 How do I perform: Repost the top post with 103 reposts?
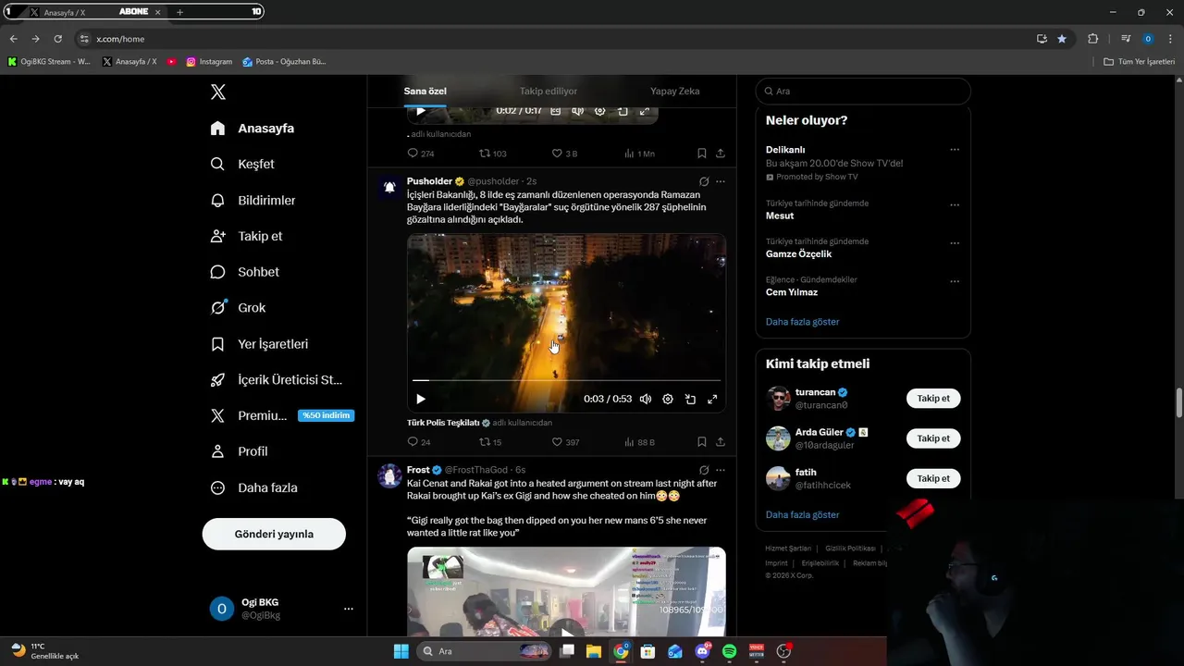pyautogui.click(x=492, y=154)
